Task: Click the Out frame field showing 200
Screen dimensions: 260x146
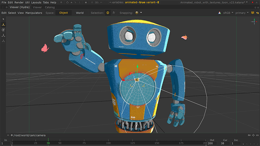Action: pyautogui.click(x=211, y=143)
